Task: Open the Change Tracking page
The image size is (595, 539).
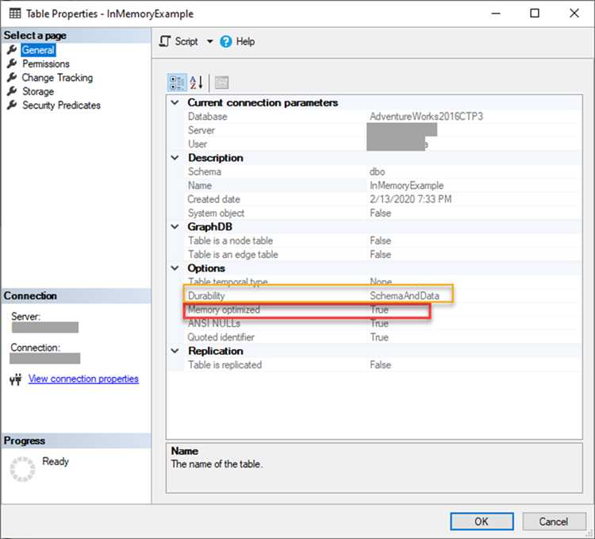Action: (56, 78)
